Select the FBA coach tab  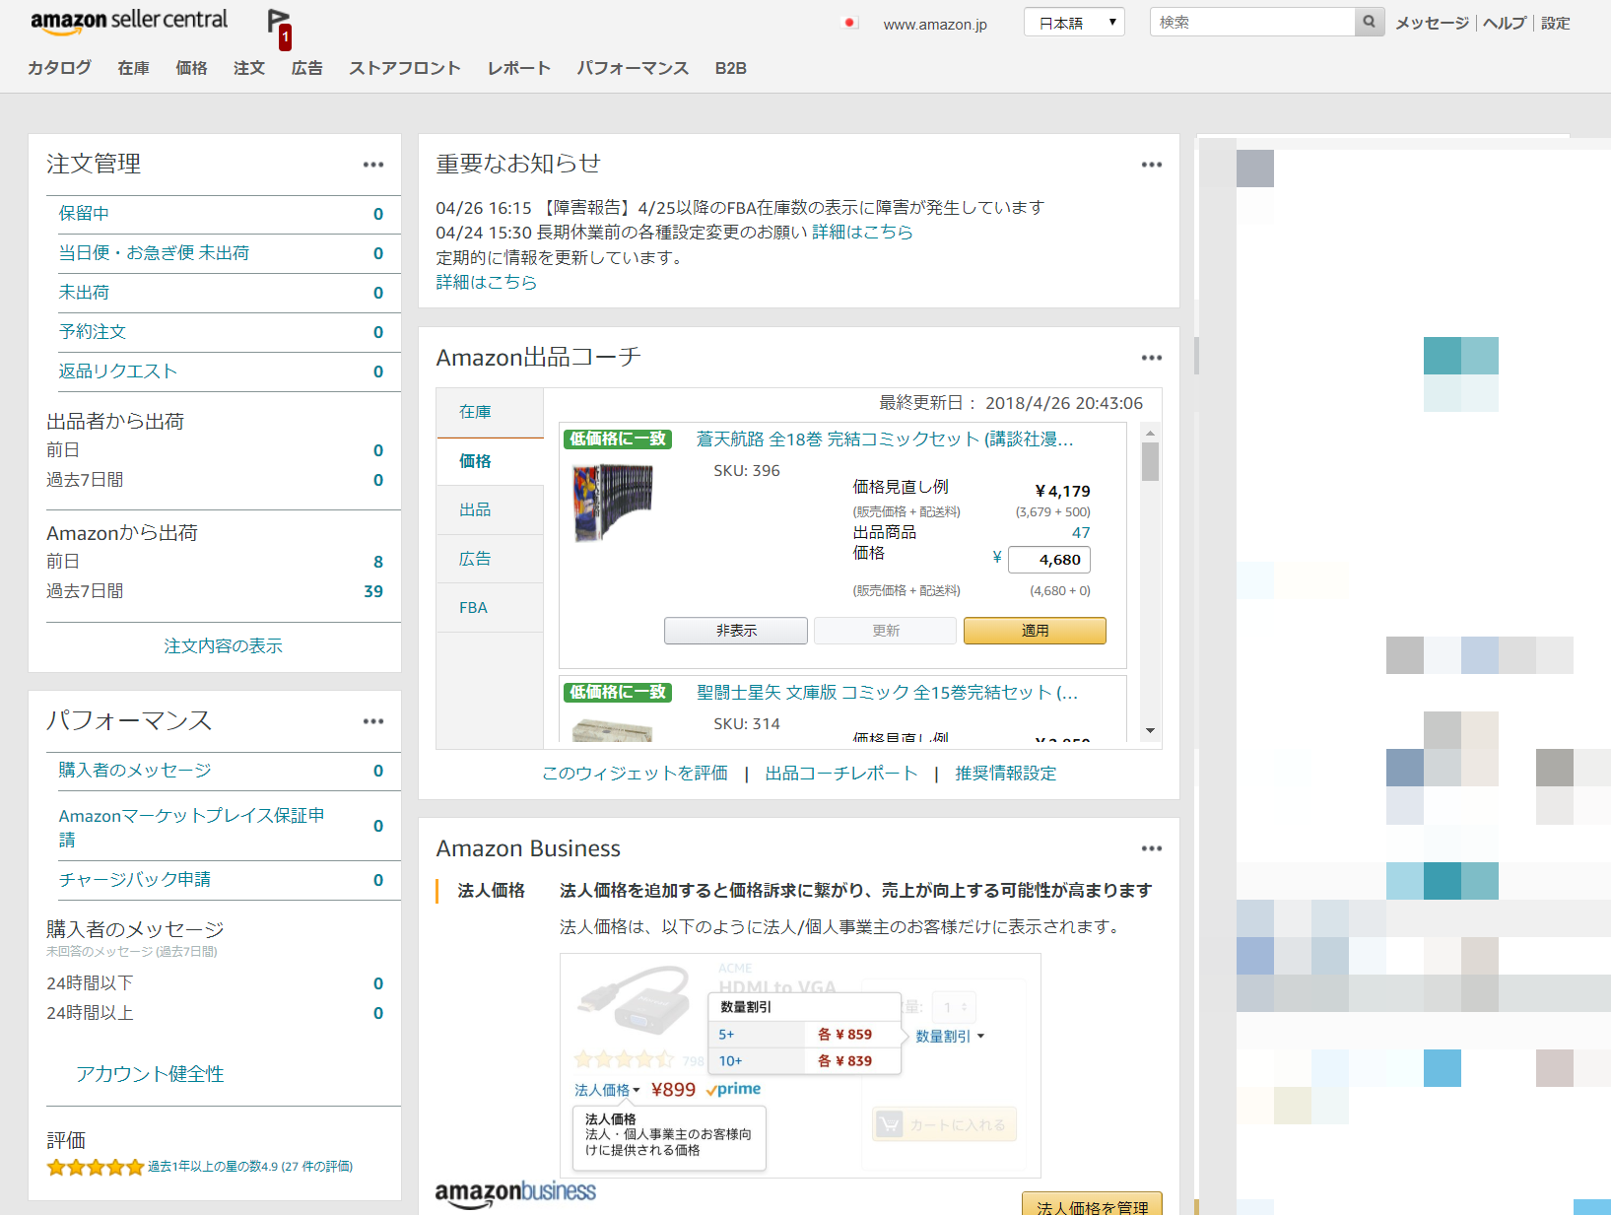[x=473, y=608]
